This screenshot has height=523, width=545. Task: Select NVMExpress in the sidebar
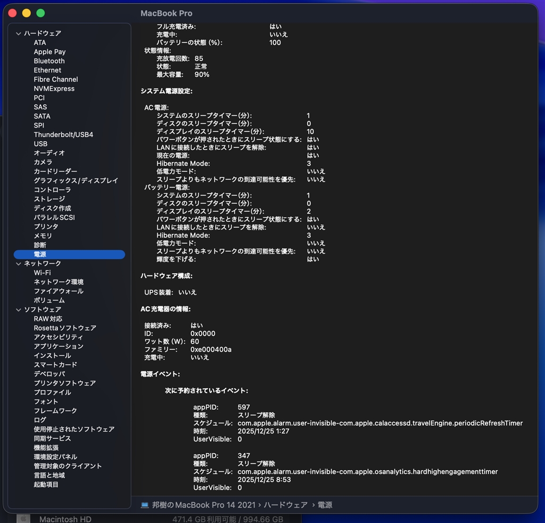54,88
